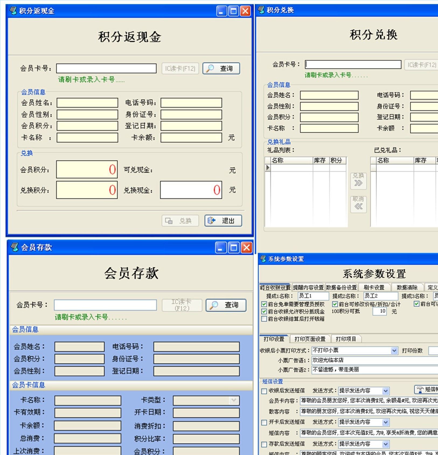The image size is (438, 455).
Task: Click 小票广告语1 text field
Action: click(375, 360)
